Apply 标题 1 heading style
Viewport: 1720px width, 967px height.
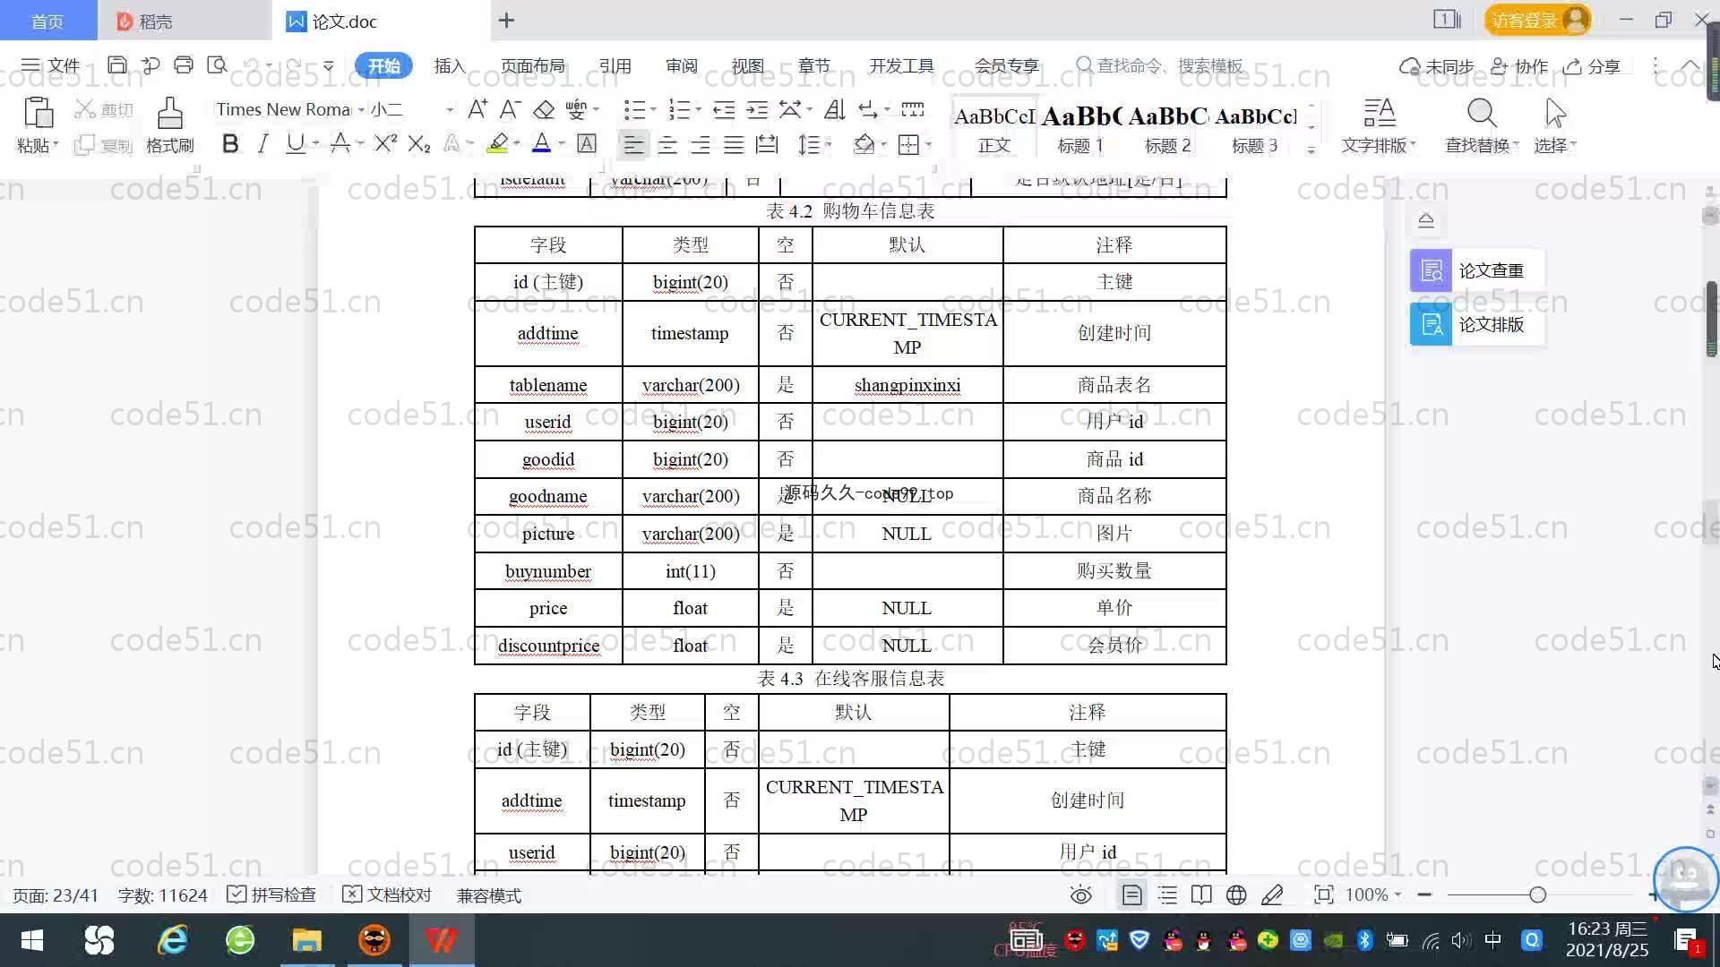(1080, 126)
